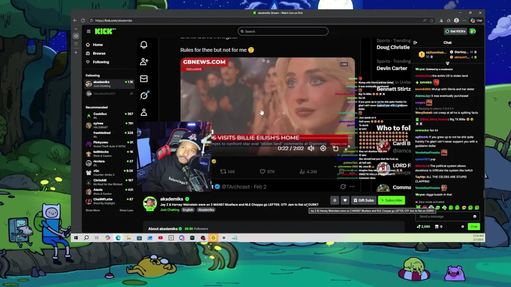The height and width of the screenshot is (287, 511).
Task: Click Show More in Recommended list
Action: tap(93, 210)
